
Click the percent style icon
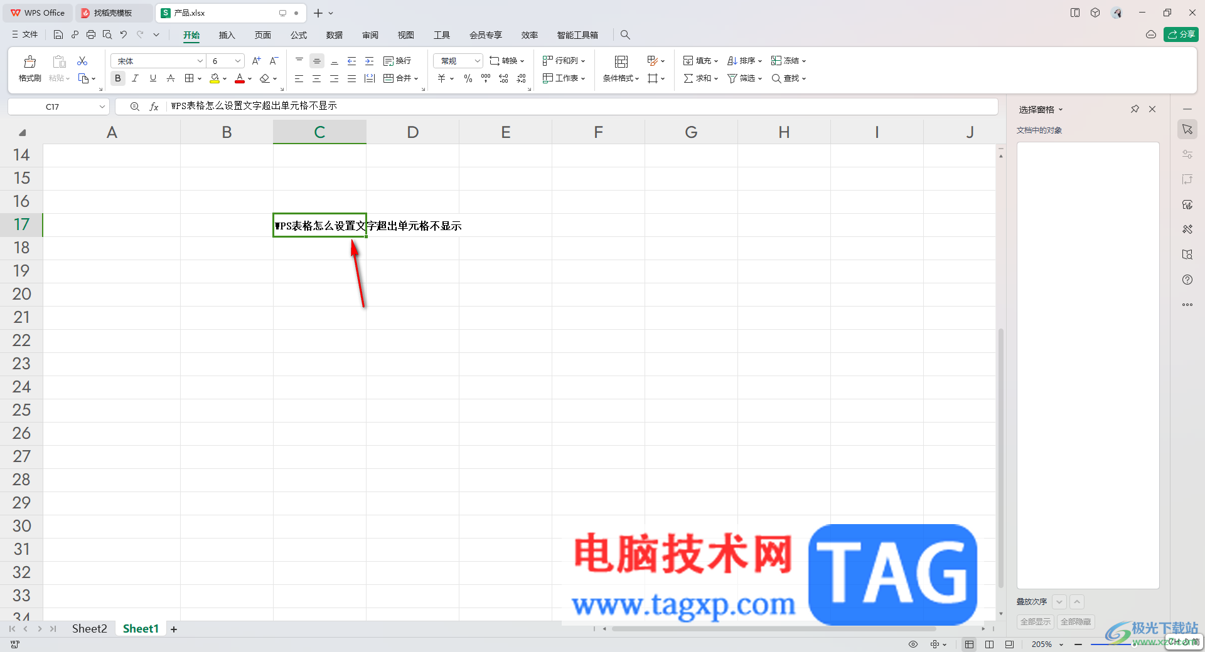coord(468,78)
